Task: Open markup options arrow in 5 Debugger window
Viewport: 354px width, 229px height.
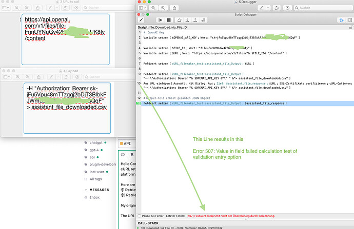Action: [x=268, y=8]
